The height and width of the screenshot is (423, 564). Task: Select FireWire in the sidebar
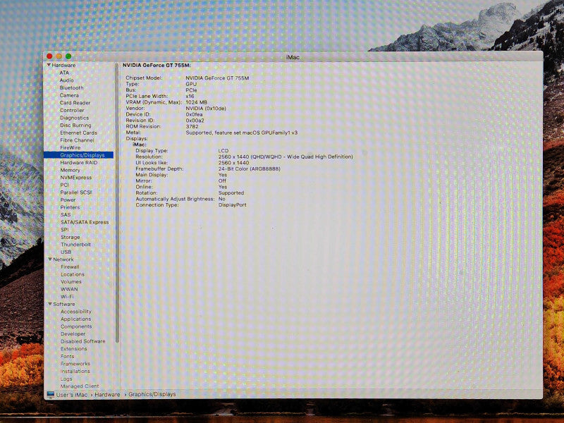(x=70, y=147)
